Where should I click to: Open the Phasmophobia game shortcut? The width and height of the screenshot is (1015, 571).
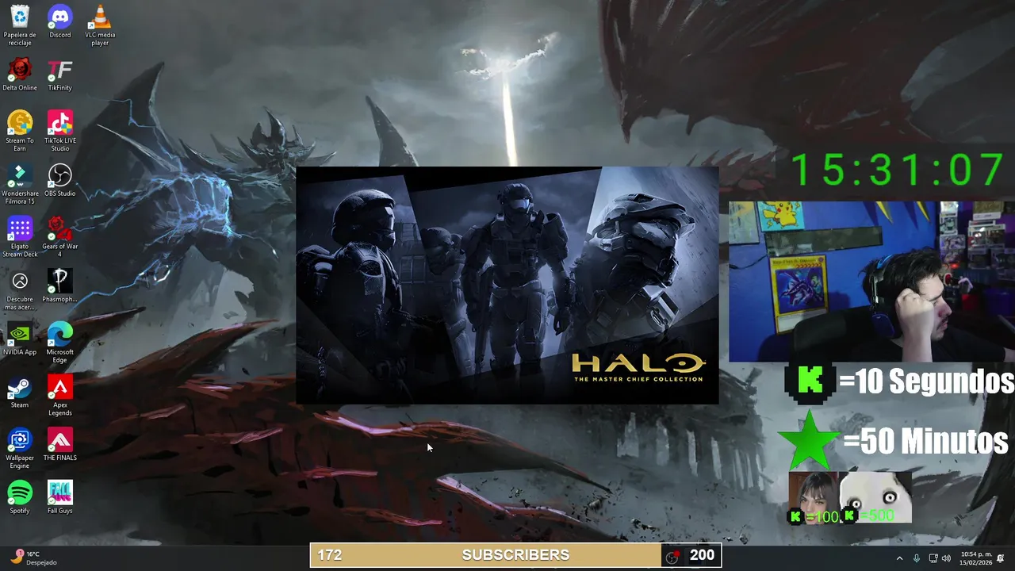tap(59, 286)
